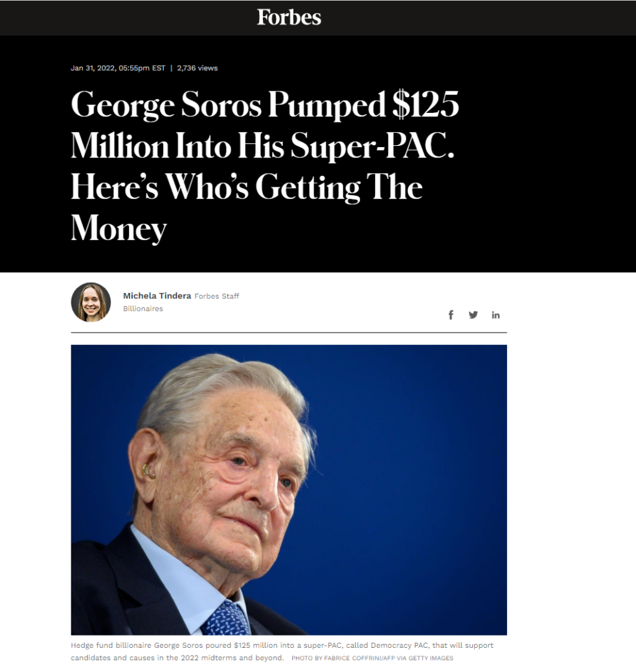This screenshot has height=664, width=636.
Task: Open the main article photo
Action: tap(289, 490)
